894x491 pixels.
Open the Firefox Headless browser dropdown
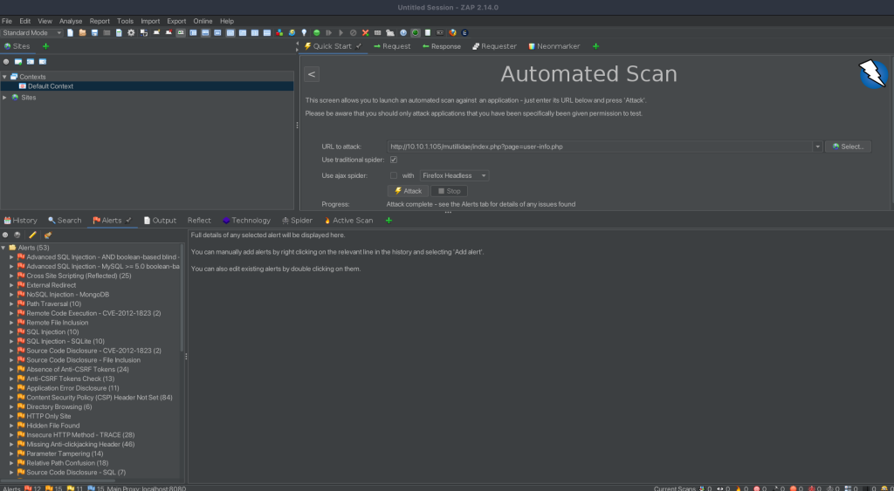click(x=454, y=175)
